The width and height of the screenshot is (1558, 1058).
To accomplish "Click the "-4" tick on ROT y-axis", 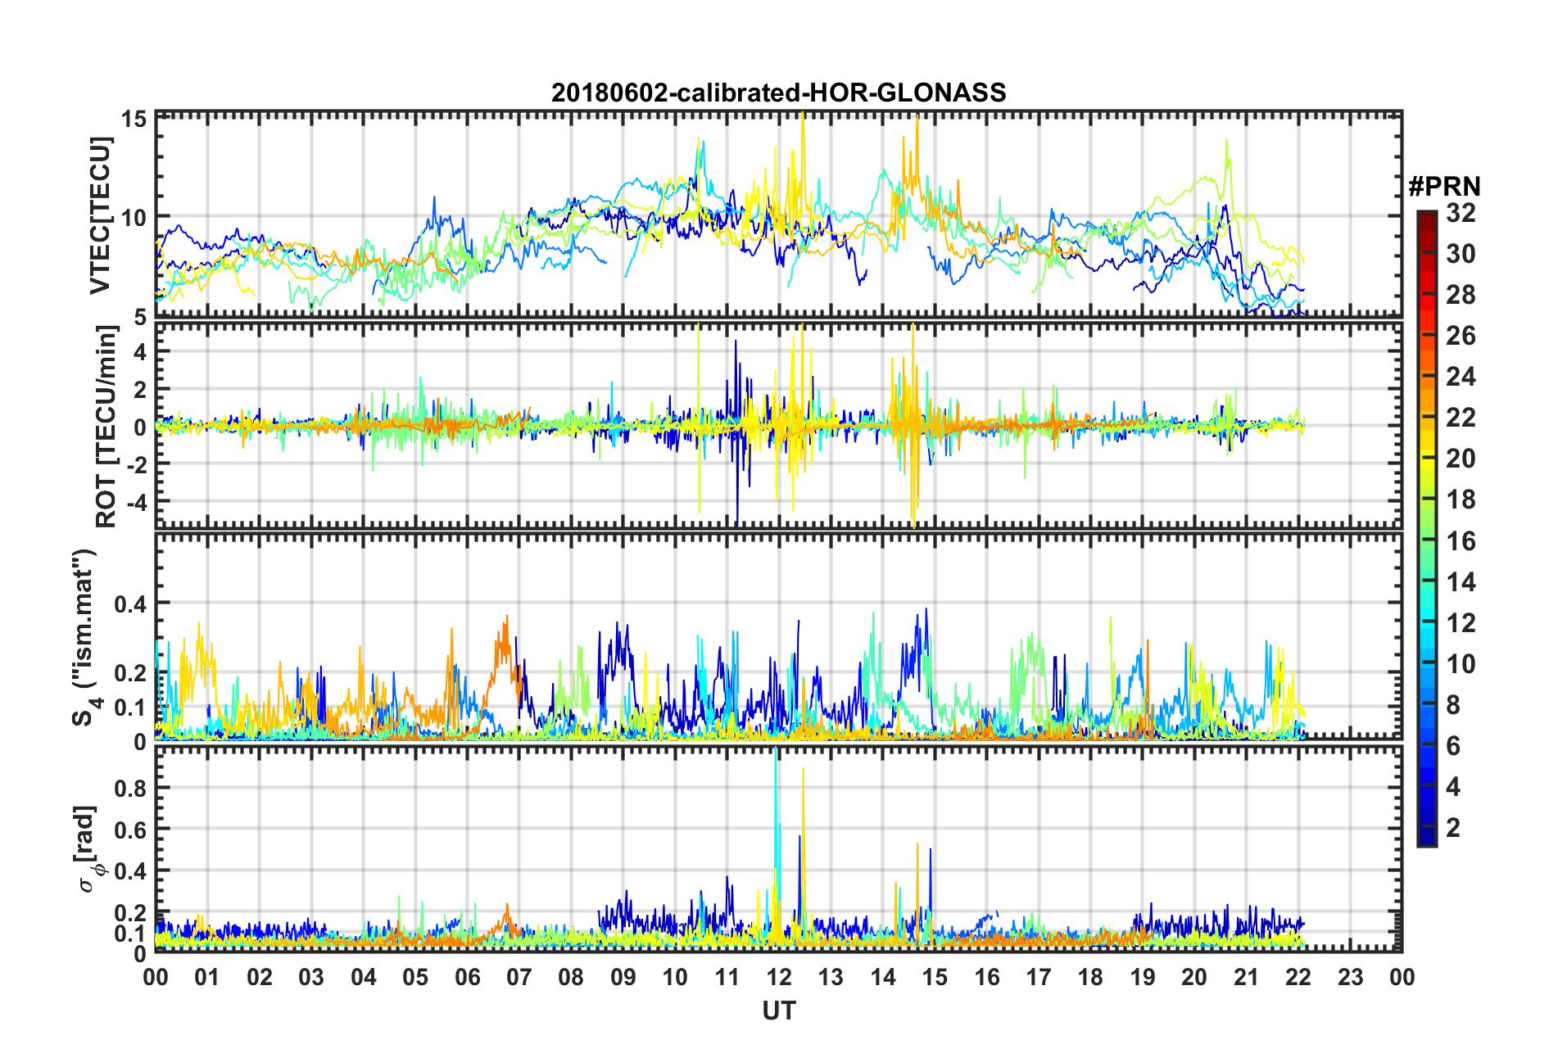I will click(136, 500).
